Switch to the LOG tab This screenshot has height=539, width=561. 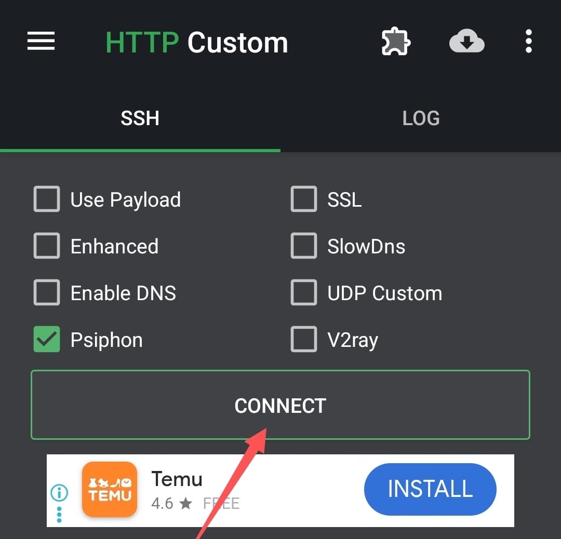tap(421, 118)
